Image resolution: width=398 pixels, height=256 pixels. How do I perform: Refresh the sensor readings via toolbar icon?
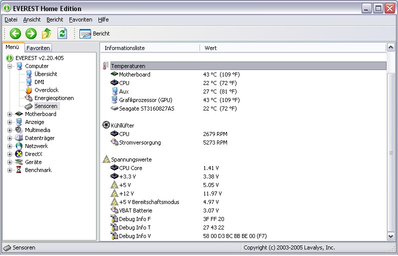click(62, 33)
